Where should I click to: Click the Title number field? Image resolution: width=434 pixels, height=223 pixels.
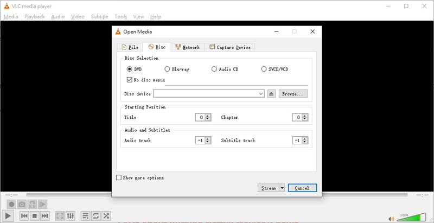[200, 117]
